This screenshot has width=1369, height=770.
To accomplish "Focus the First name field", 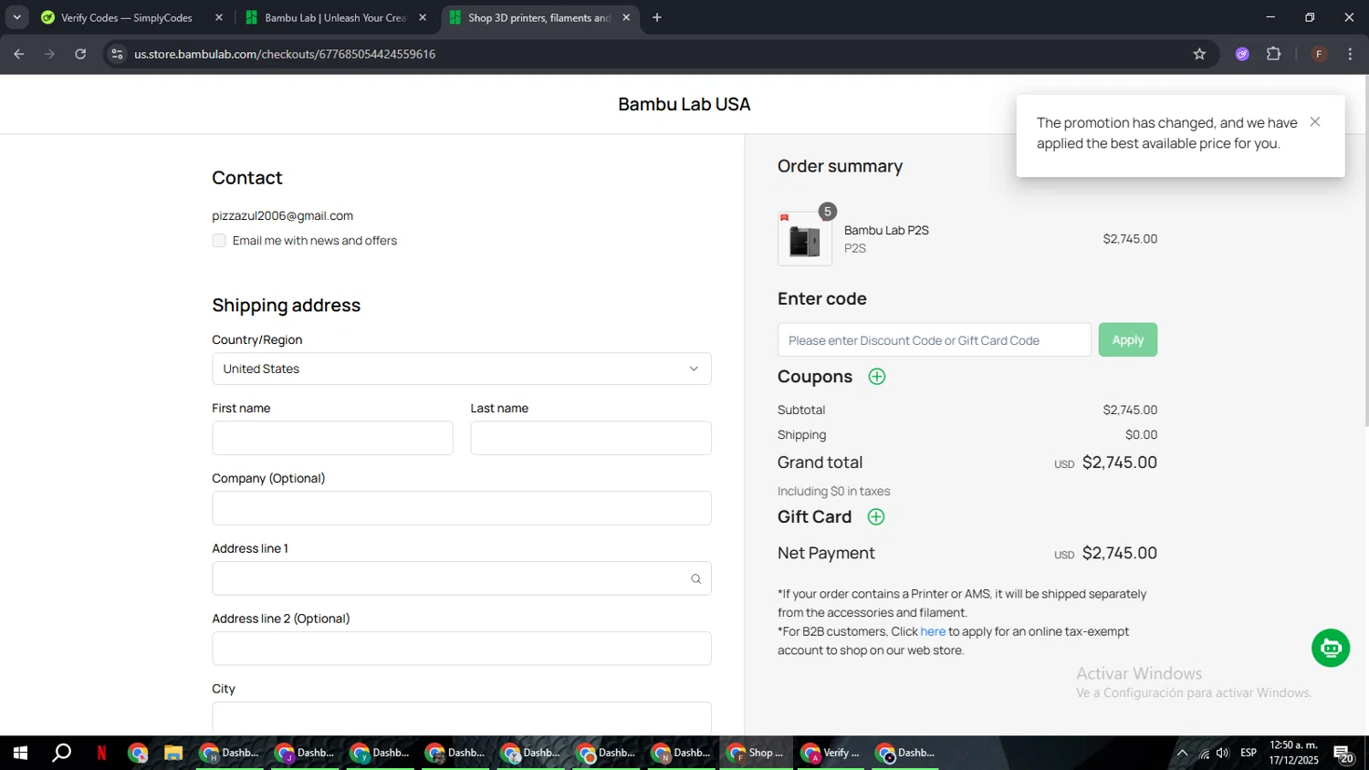I will (x=332, y=438).
